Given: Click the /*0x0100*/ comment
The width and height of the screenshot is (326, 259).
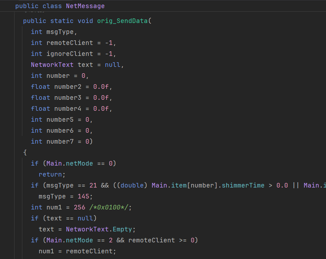Looking at the screenshot, I should coord(109,207).
